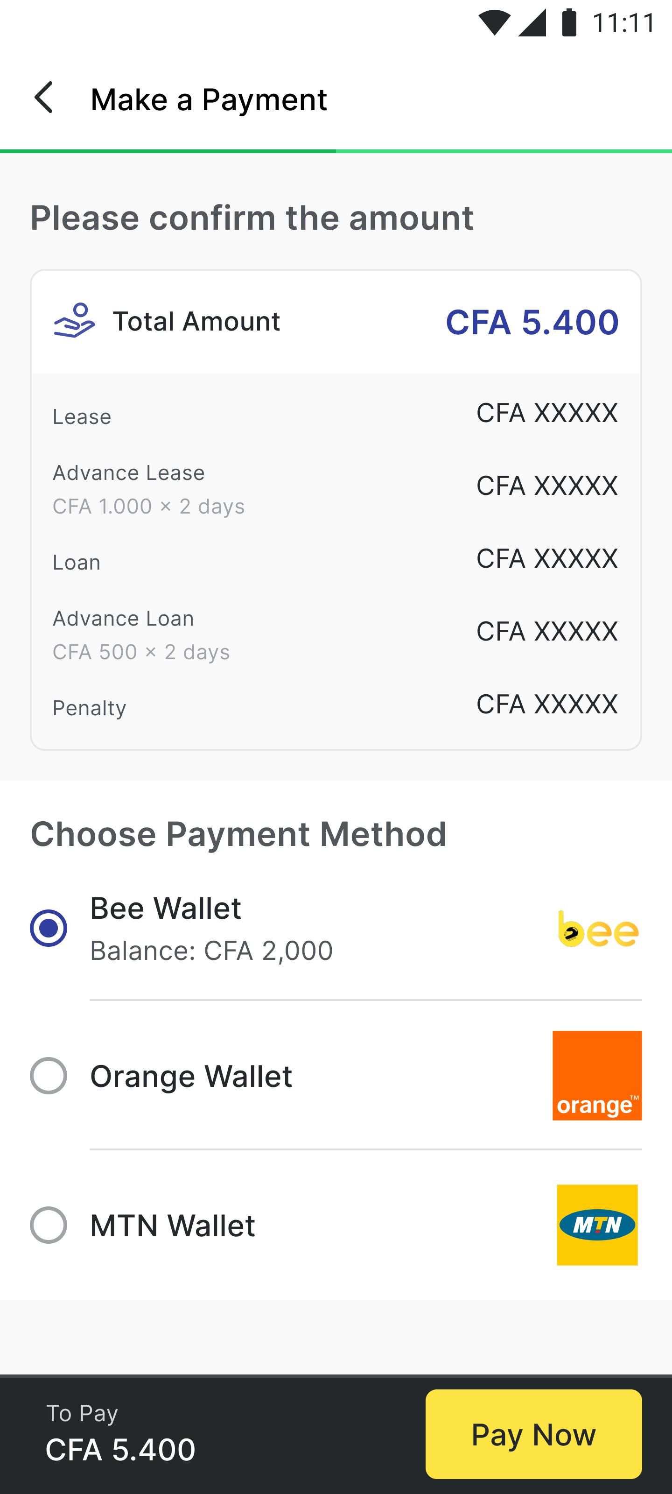Tap the Advance Loan row
672x1494 pixels.
pyautogui.click(x=336, y=634)
